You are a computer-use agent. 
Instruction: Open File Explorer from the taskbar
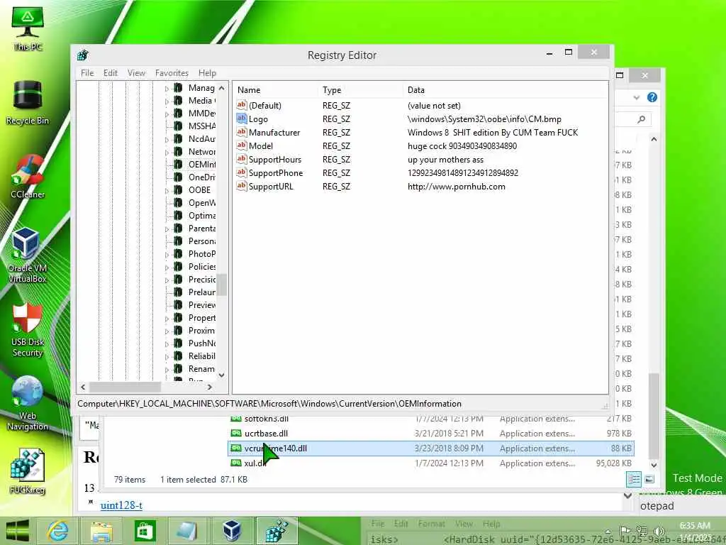(x=101, y=531)
